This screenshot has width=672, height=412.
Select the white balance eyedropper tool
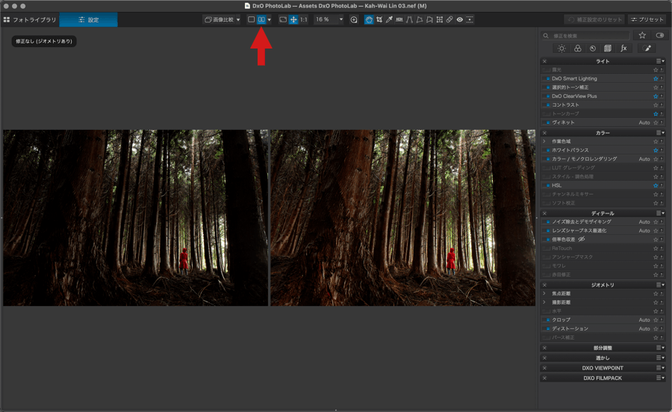[389, 19]
